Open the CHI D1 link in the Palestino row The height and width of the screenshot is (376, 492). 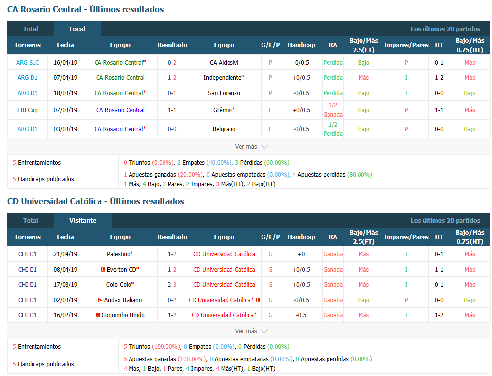tap(28, 254)
